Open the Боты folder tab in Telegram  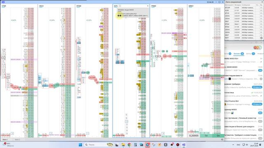(250, 54)
